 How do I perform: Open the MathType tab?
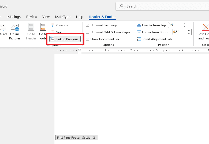point(63,17)
